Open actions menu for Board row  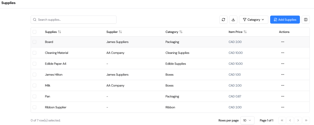(x=282, y=42)
